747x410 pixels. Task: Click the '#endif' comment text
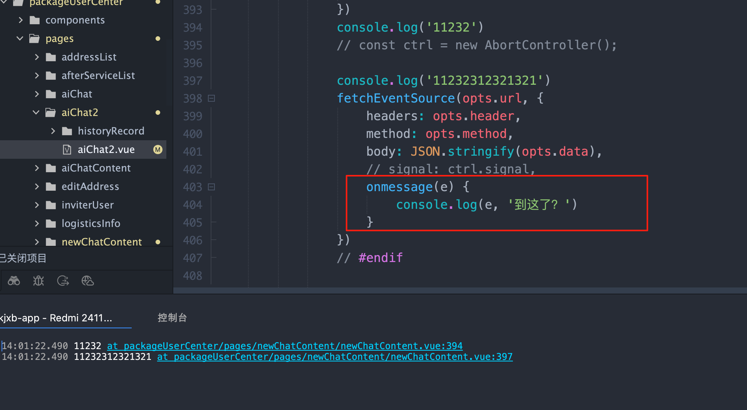(x=380, y=258)
